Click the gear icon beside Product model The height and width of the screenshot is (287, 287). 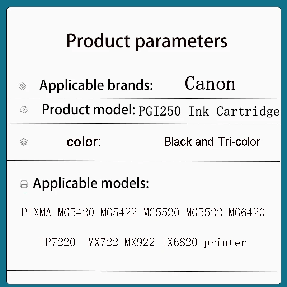pyautogui.click(x=24, y=110)
